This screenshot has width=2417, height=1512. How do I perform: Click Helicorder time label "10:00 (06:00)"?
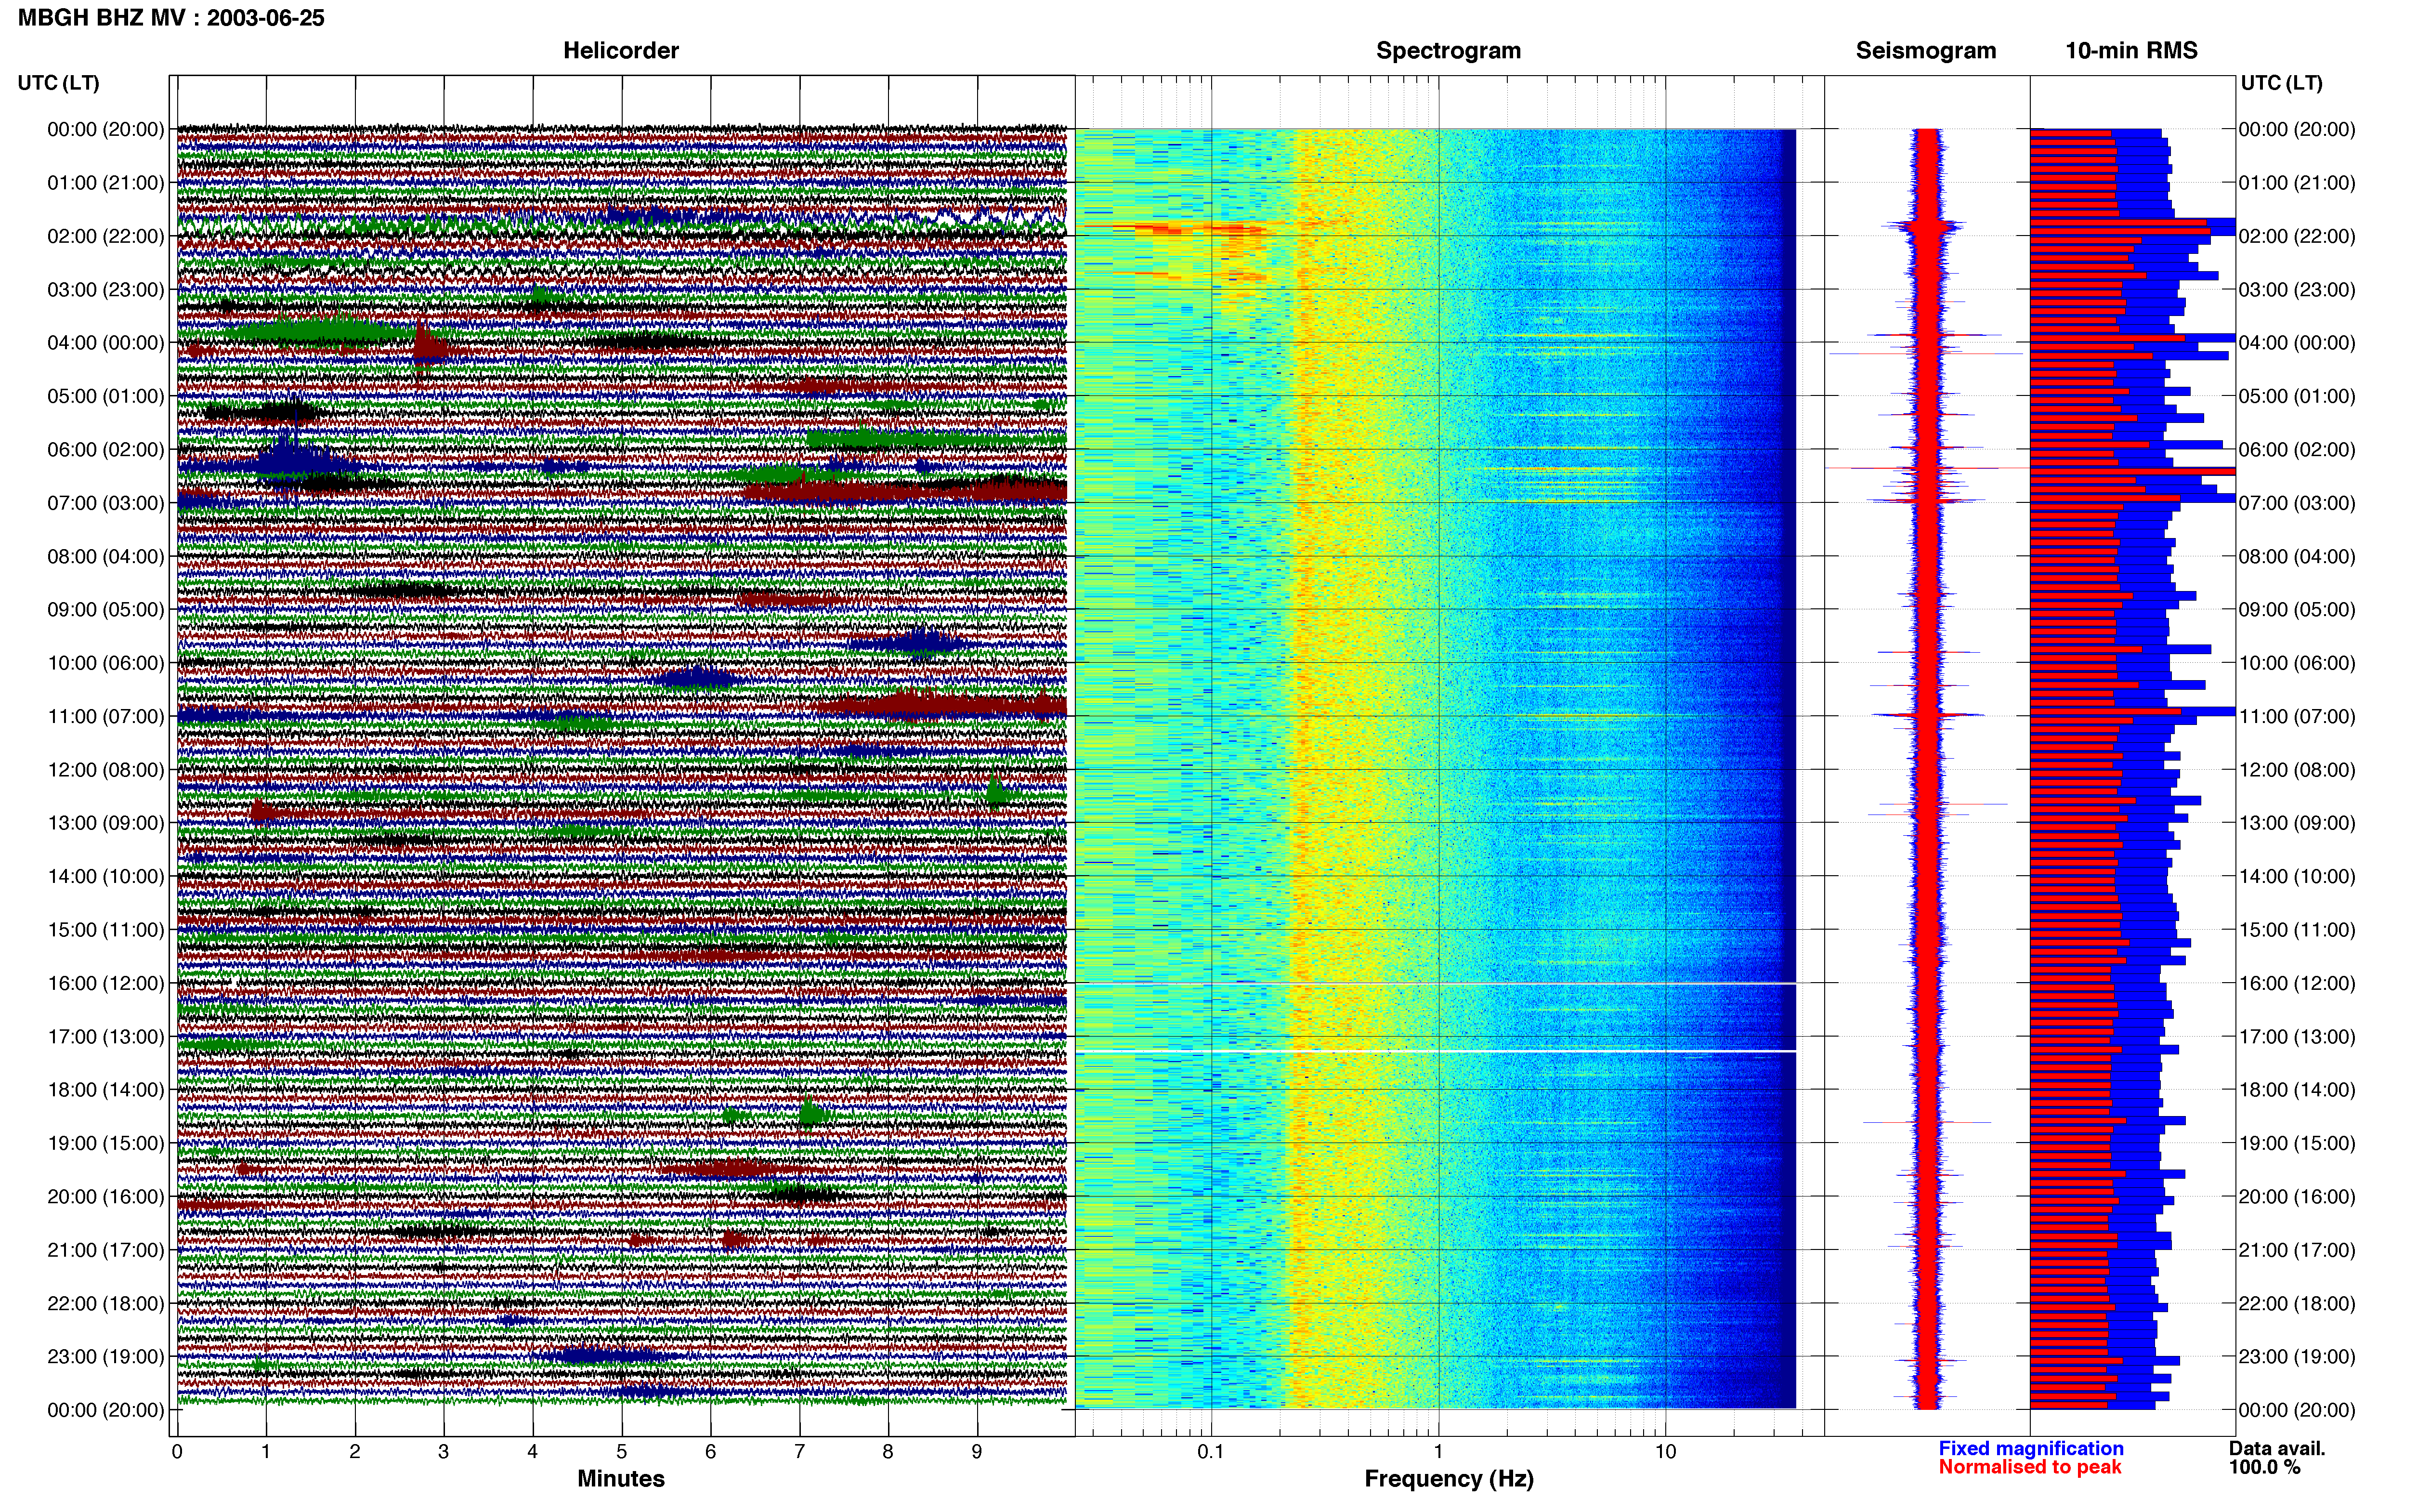[106, 663]
